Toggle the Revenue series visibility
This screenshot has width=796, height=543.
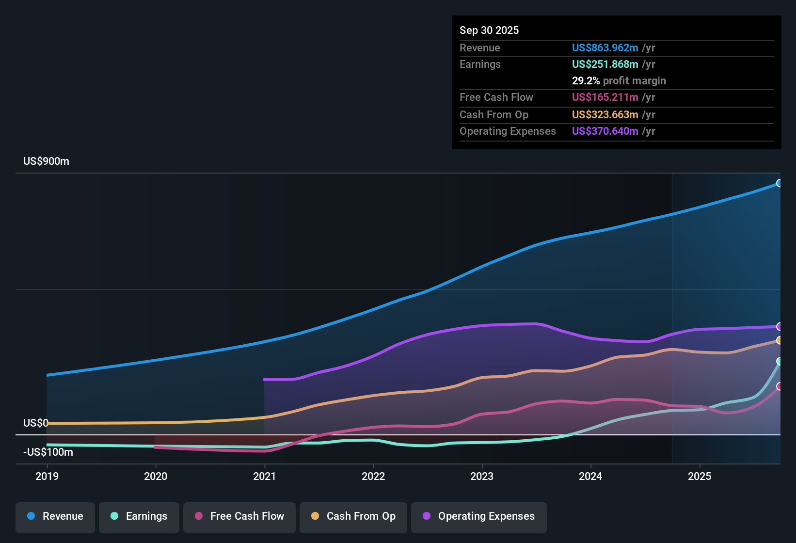[55, 516]
